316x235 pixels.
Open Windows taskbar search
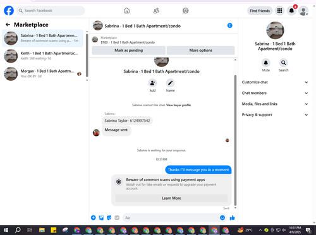tap(18, 230)
